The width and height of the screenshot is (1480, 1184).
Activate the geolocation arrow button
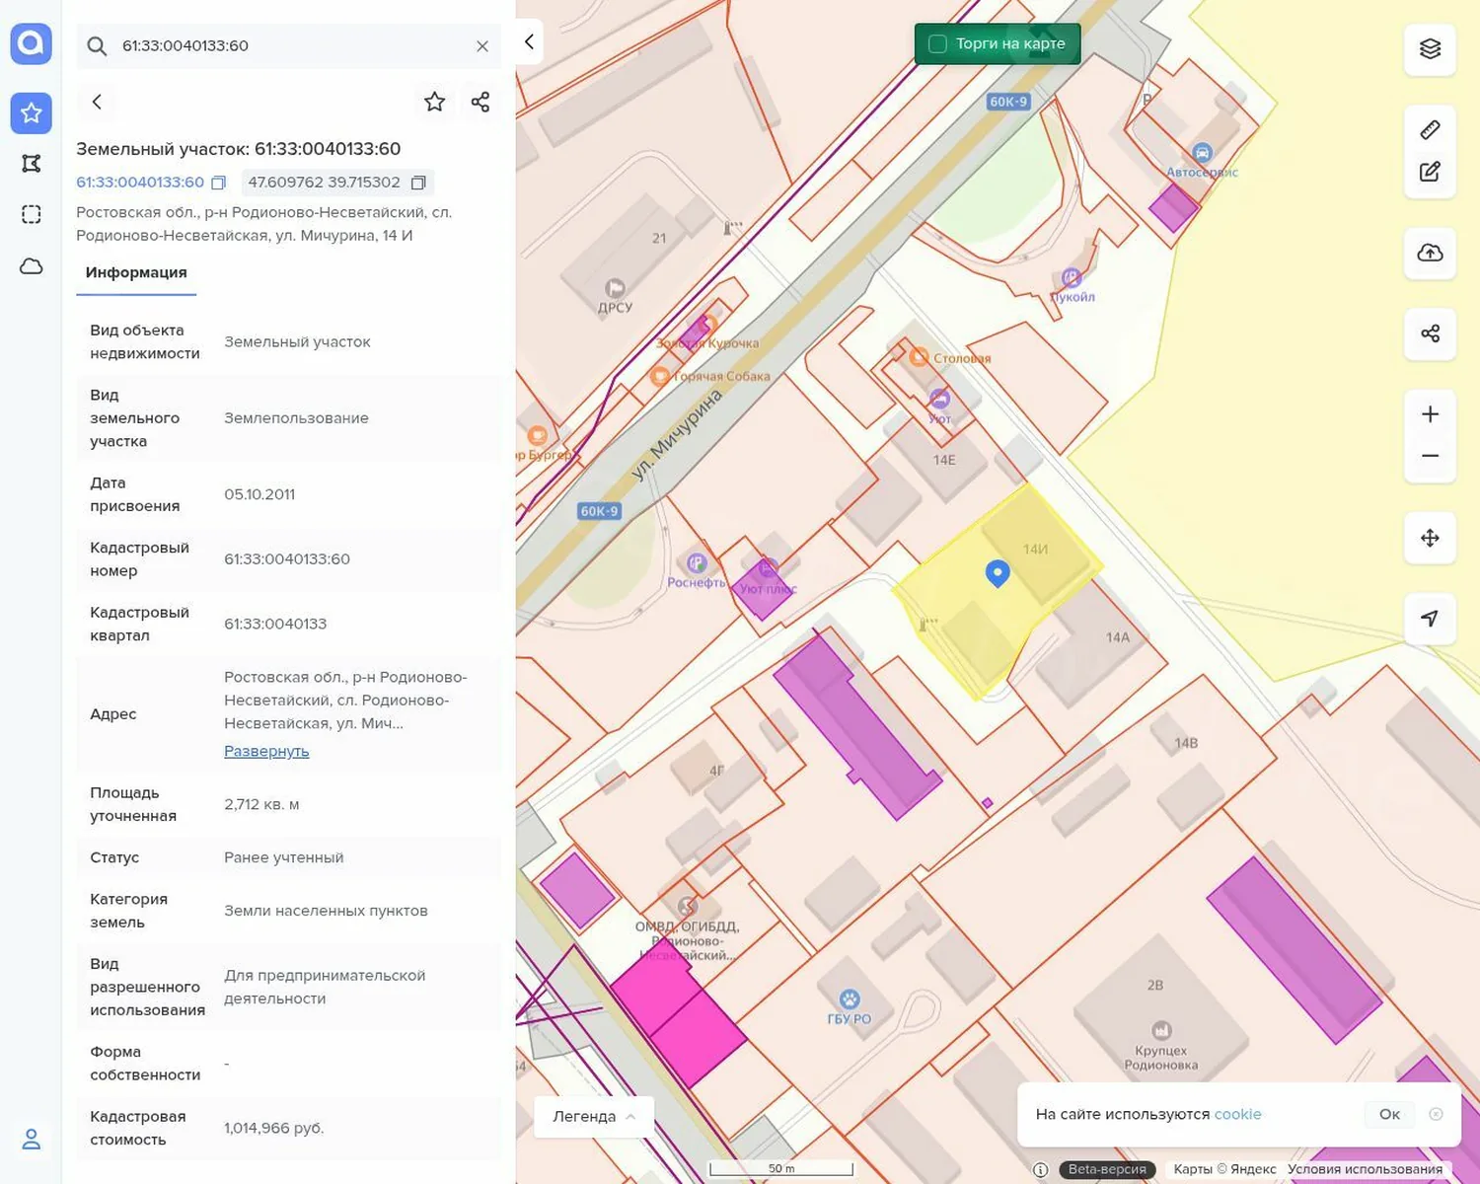[1430, 619]
